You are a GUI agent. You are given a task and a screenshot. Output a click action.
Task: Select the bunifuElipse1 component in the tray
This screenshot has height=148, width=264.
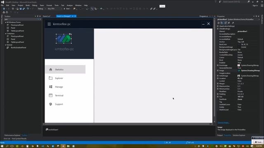click(52, 129)
